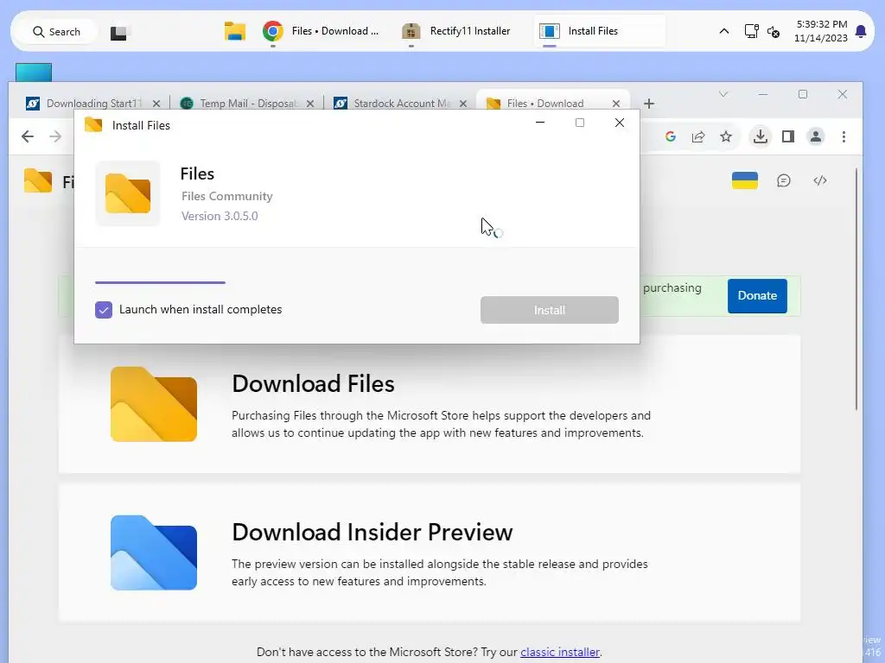
Task: Click Download Insider Preview heading
Action: tap(372, 532)
